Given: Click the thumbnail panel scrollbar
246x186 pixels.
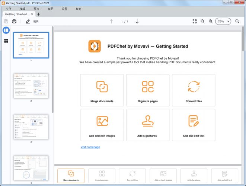Looking at the screenshot, I should (52, 70).
